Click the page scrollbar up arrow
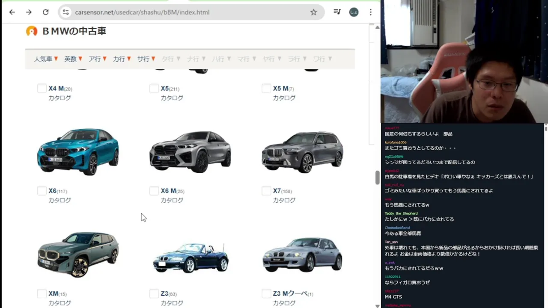 [377, 27]
